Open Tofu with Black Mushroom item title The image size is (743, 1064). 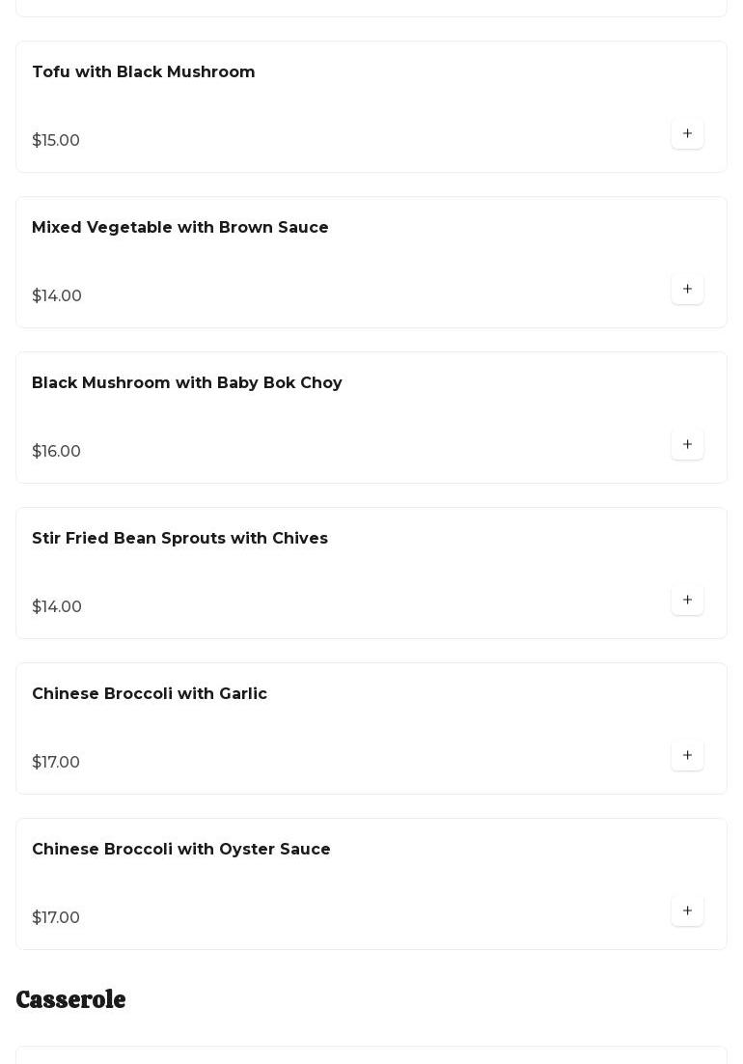[x=144, y=72]
